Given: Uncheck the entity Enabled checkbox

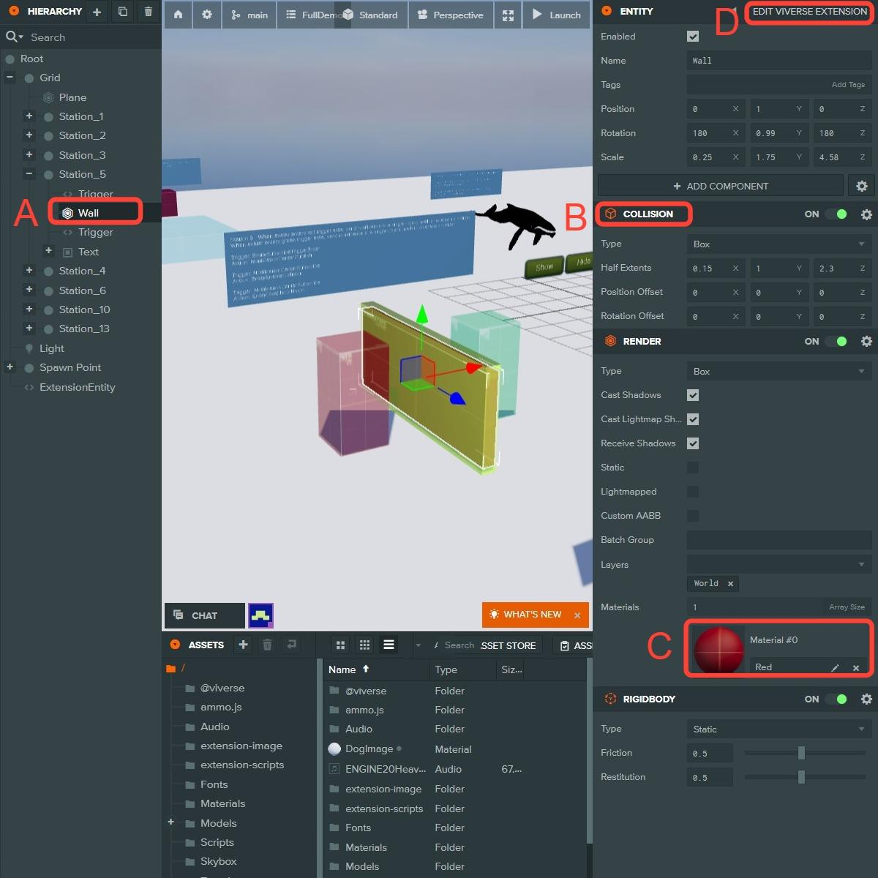Looking at the screenshot, I should click(693, 37).
